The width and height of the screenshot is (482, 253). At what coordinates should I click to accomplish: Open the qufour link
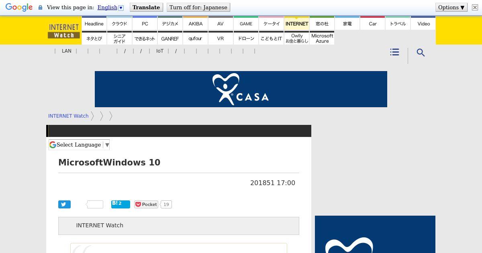pyautogui.click(x=195, y=38)
